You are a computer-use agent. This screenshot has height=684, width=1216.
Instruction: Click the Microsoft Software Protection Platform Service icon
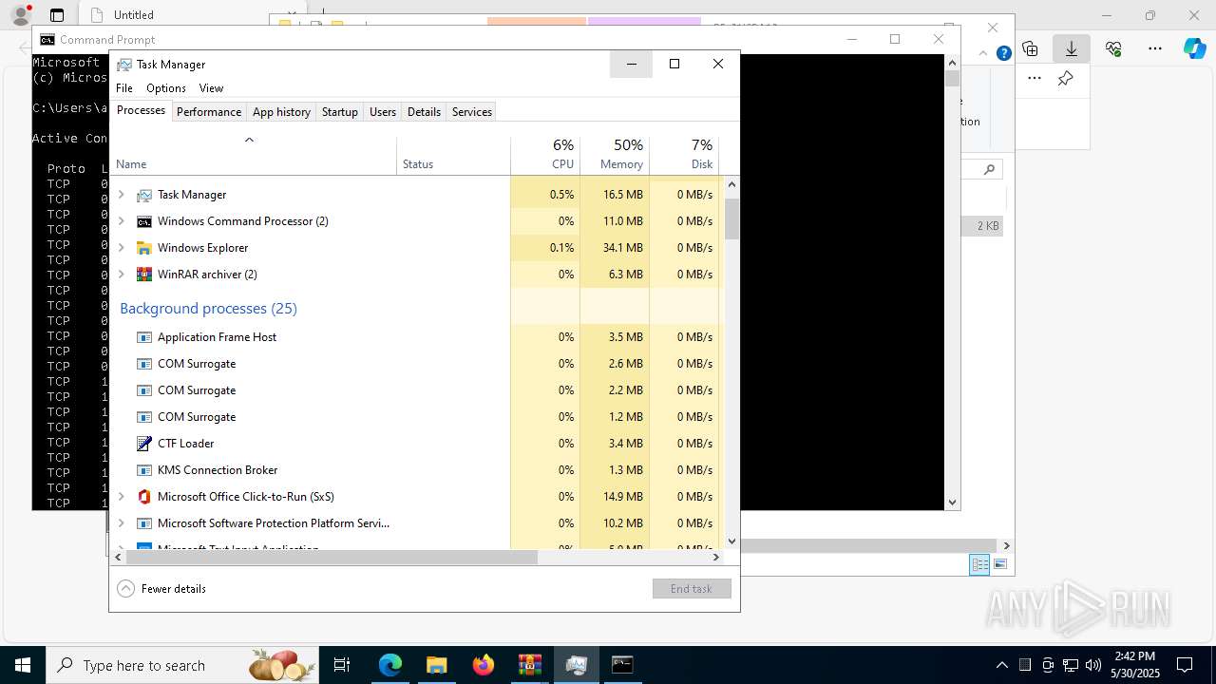click(144, 523)
